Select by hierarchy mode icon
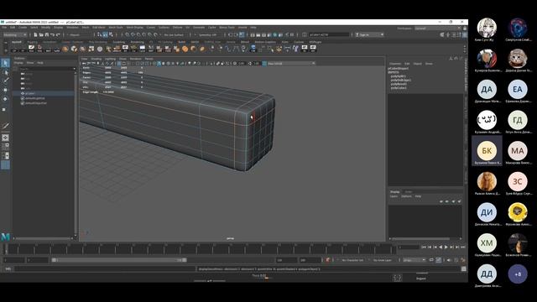 click(x=99, y=34)
